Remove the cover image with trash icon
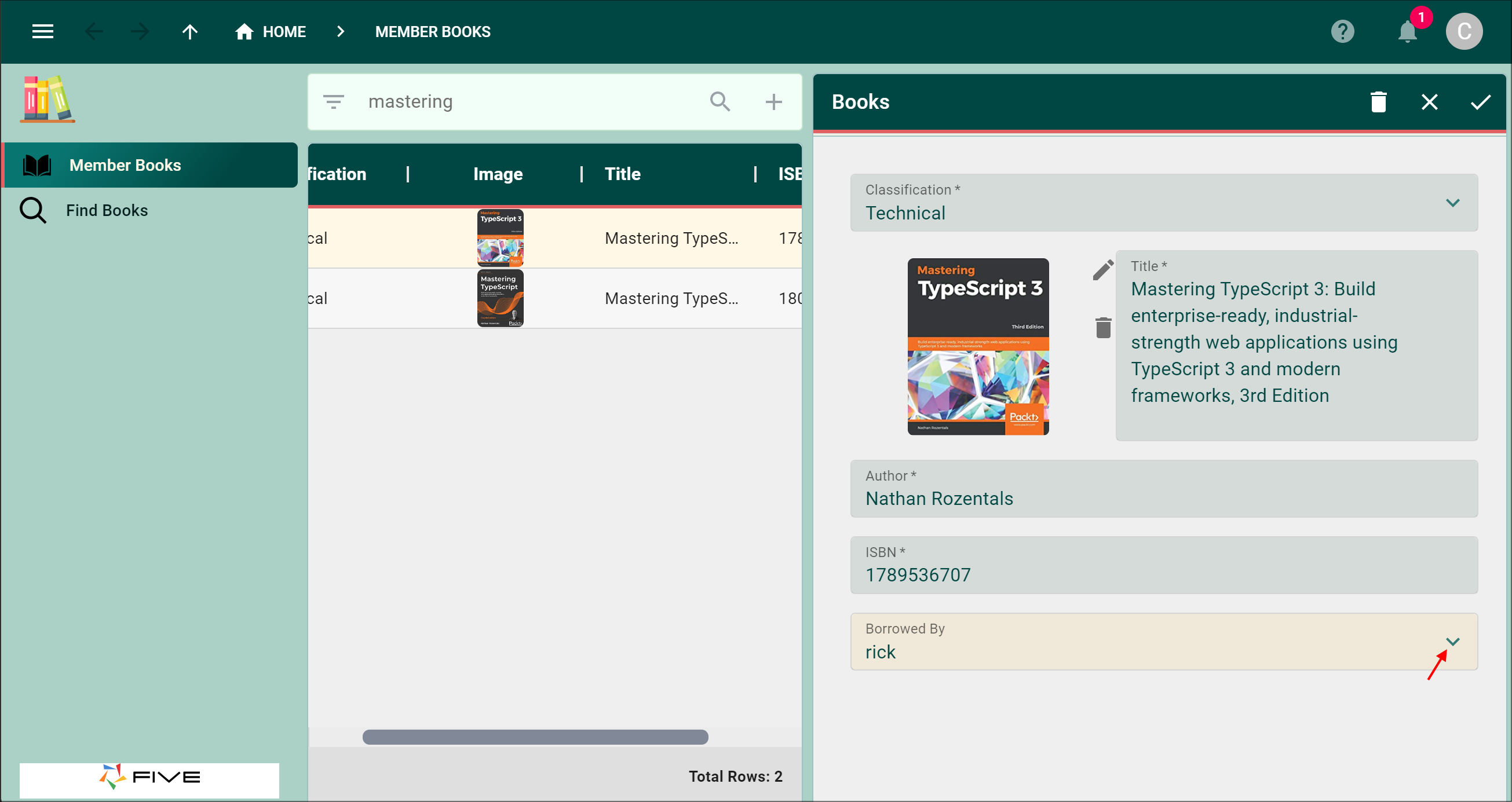1512x802 pixels. (1103, 327)
